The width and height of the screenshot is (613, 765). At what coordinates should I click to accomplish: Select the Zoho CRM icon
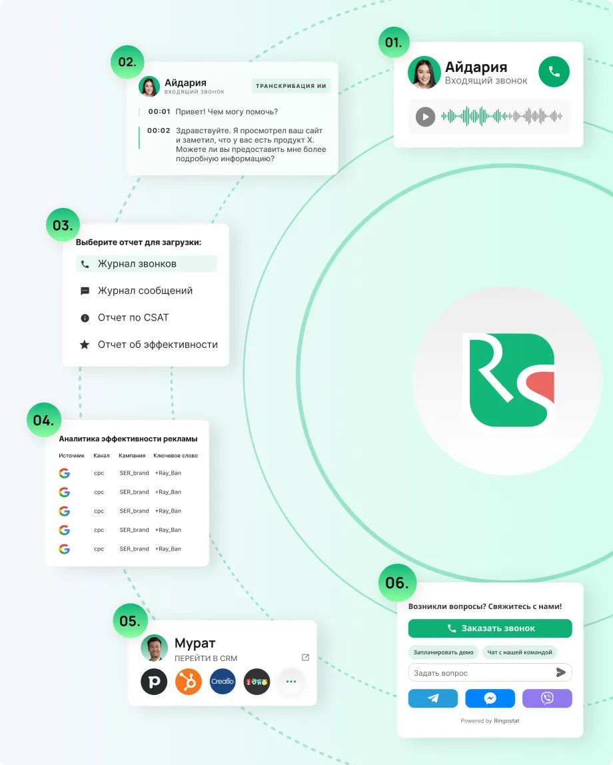[257, 682]
